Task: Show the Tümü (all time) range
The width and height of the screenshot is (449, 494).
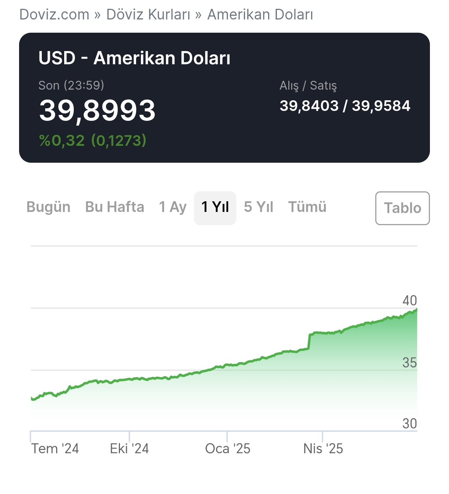Action: (307, 207)
